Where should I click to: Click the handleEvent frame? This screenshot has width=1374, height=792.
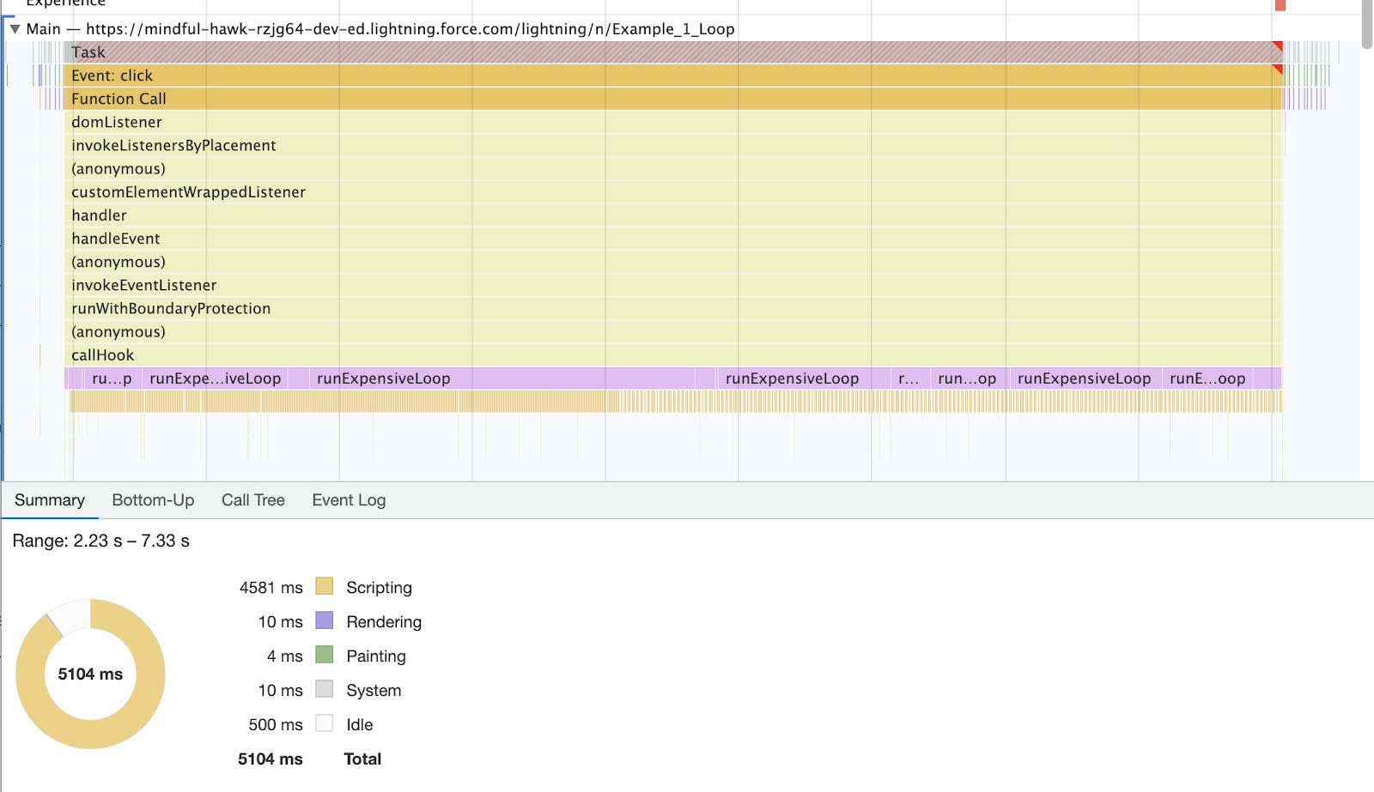(x=672, y=238)
